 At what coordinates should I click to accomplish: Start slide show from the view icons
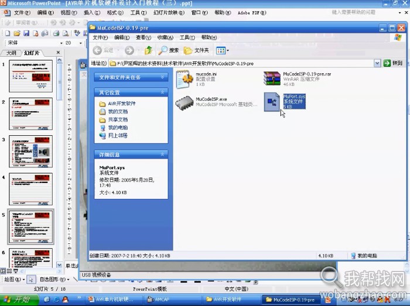[x=16, y=271]
